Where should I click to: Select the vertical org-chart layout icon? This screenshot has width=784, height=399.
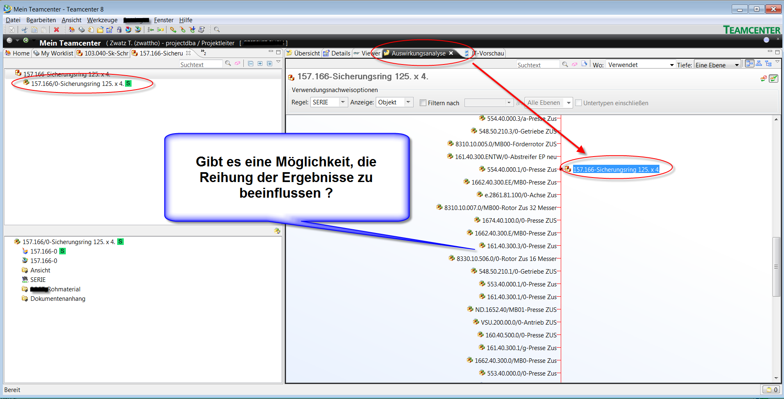(759, 63)
